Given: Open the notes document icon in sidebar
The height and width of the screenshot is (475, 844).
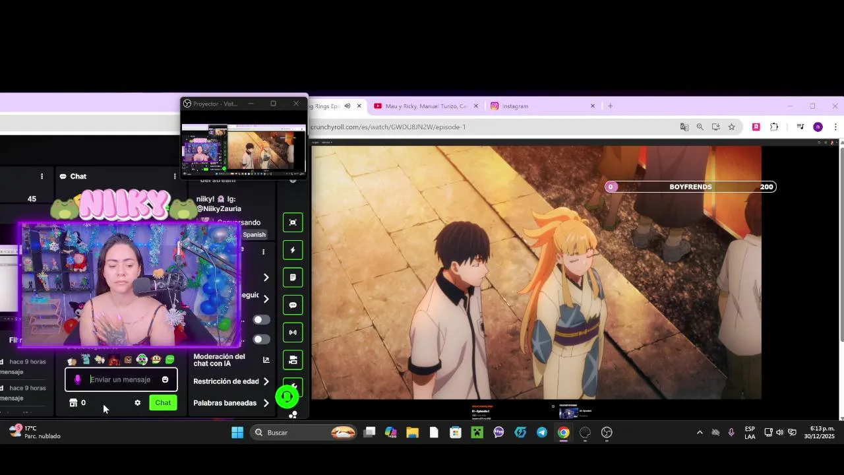Looking at the screenshot, I should pos(293,278).
